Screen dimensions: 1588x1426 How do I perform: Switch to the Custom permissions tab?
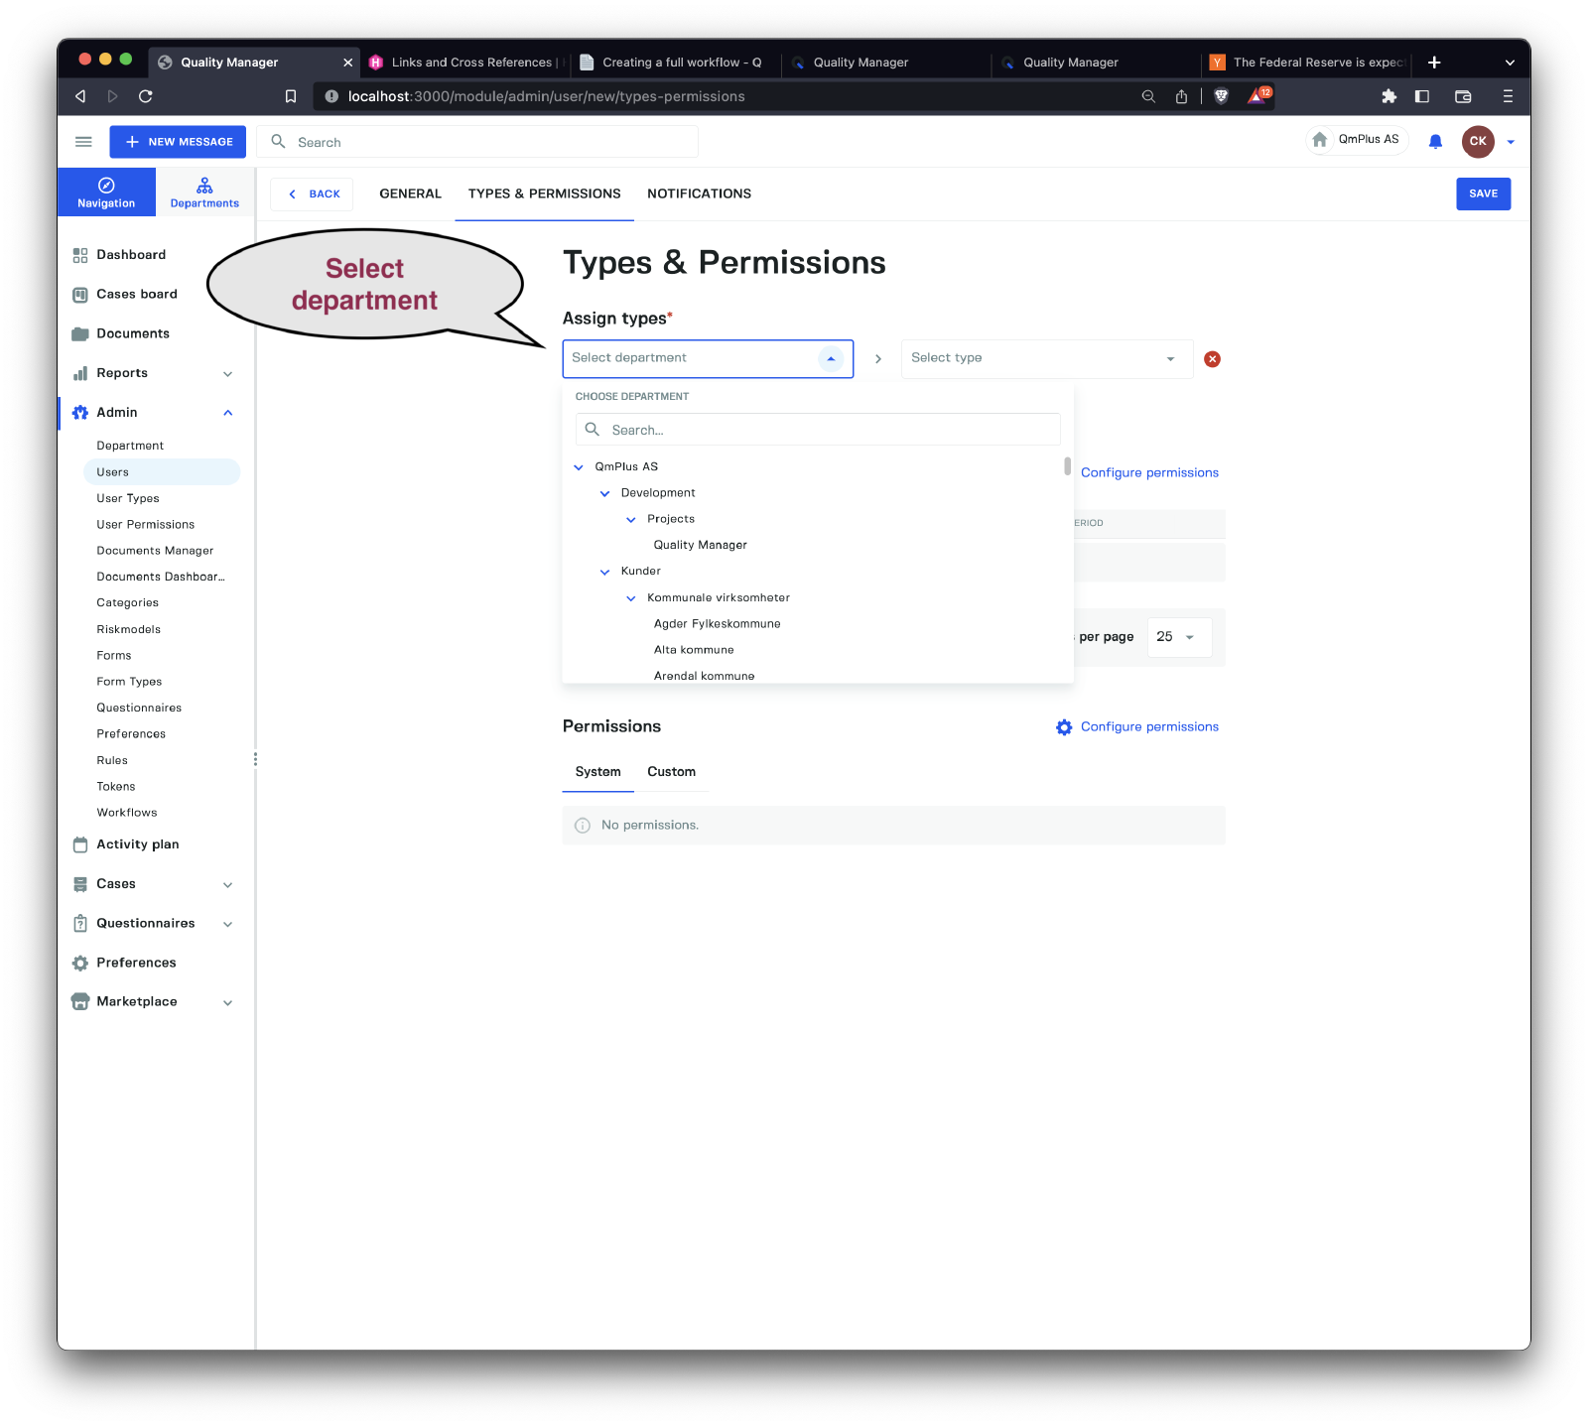tap(671, 772)
